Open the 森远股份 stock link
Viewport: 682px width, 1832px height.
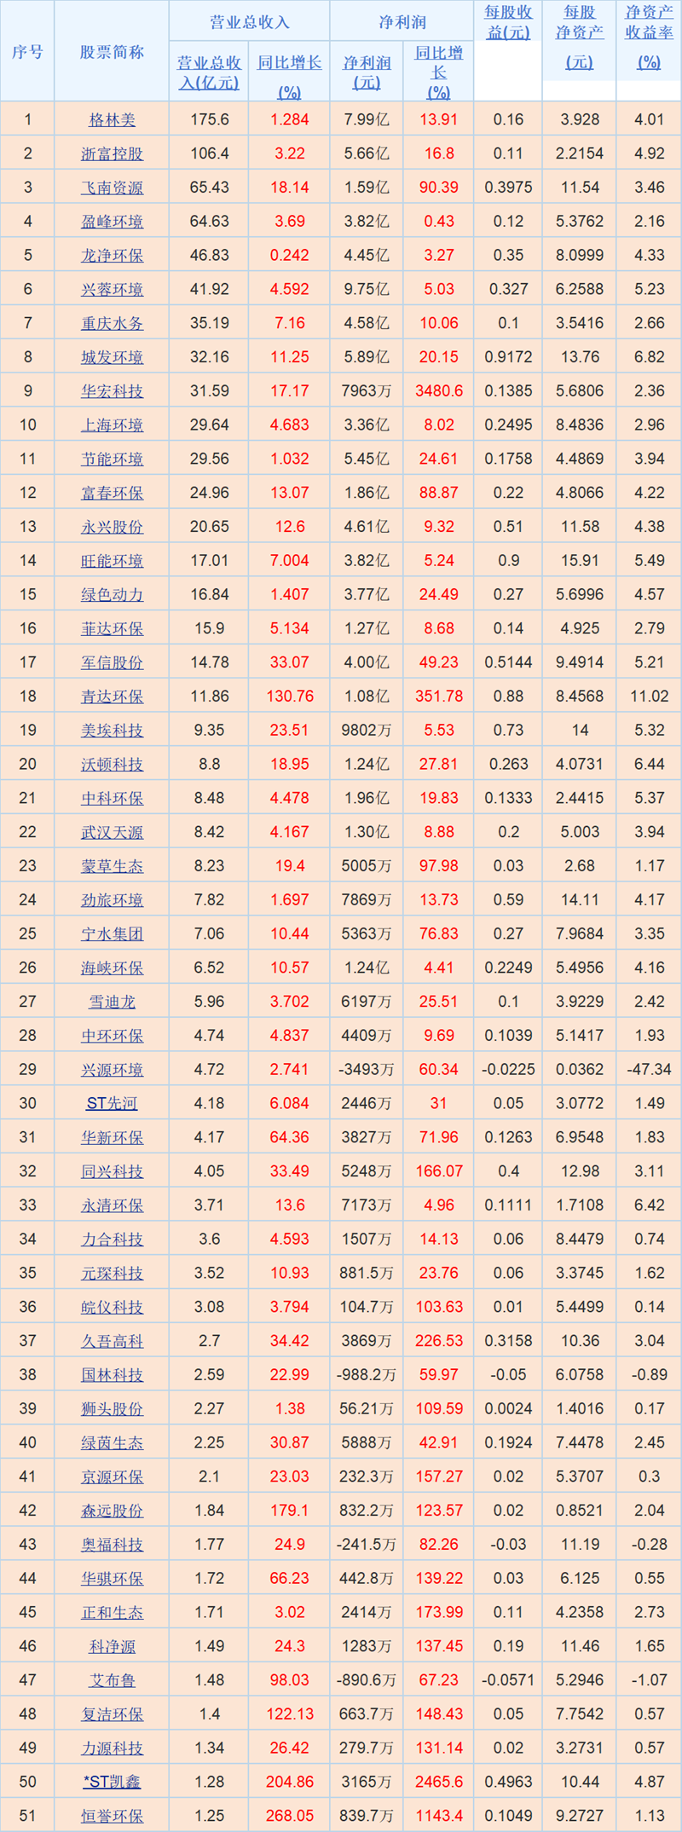[112, 1511]
